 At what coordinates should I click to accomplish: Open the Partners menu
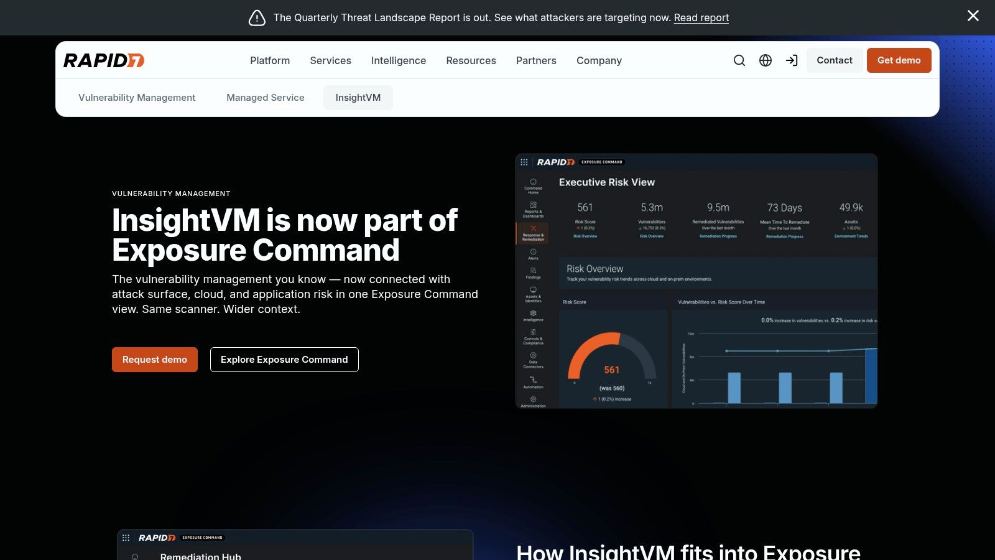[536, 60]
